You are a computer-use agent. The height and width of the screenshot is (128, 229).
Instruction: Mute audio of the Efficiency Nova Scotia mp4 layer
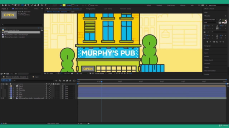[3, 98]
